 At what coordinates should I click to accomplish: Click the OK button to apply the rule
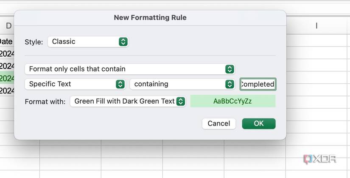pos(258,123)
